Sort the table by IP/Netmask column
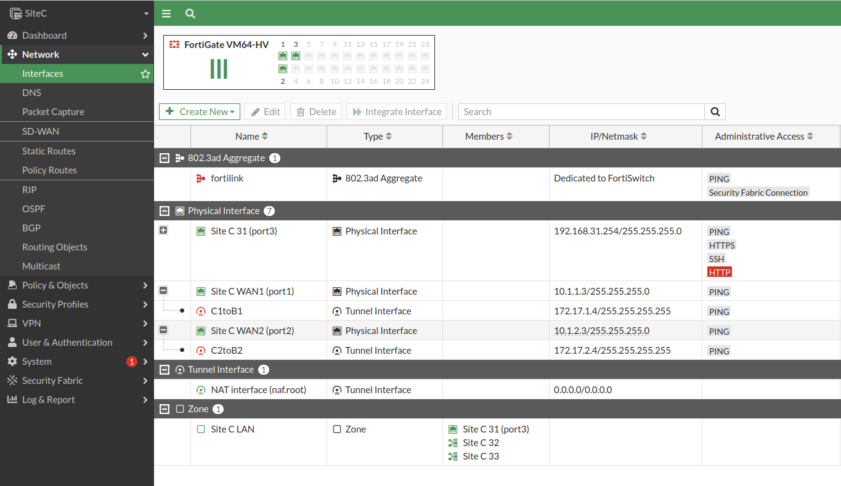841x486 pixels. click(619, 137)
